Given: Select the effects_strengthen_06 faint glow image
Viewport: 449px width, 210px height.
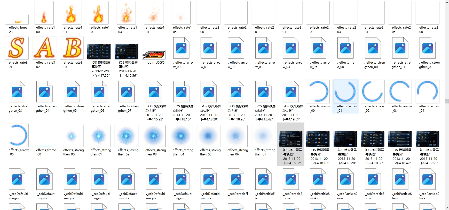Looking at the screenshot, I should [236, 136].
